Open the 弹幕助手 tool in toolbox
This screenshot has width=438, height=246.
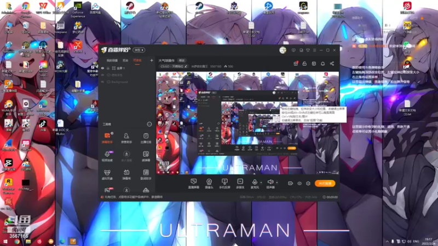pyautogui.click(x=107, y=138)
